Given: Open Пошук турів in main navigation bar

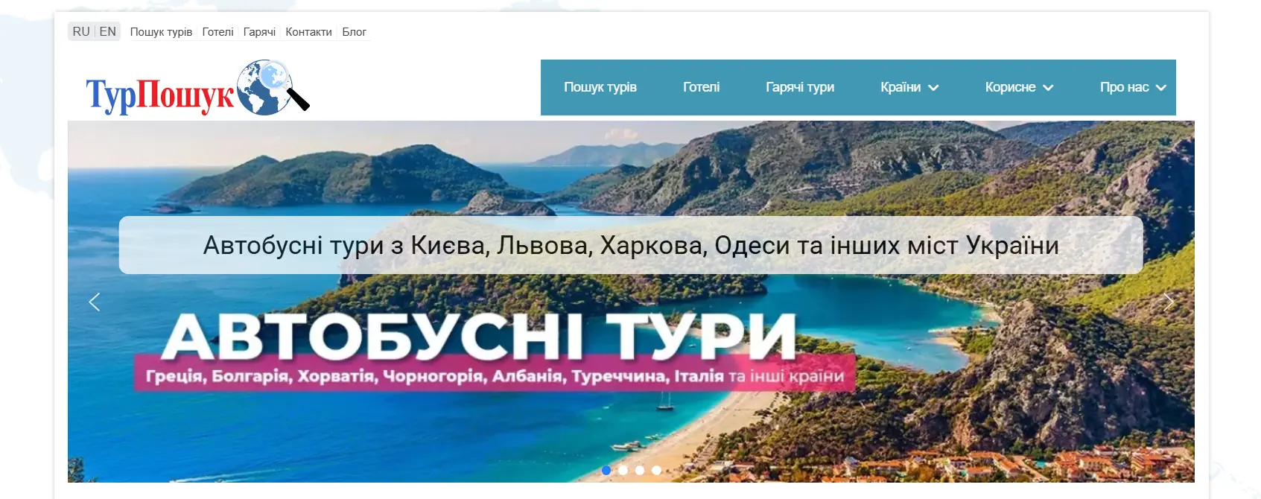Looking at the screenshot, I should click(600, 87).
